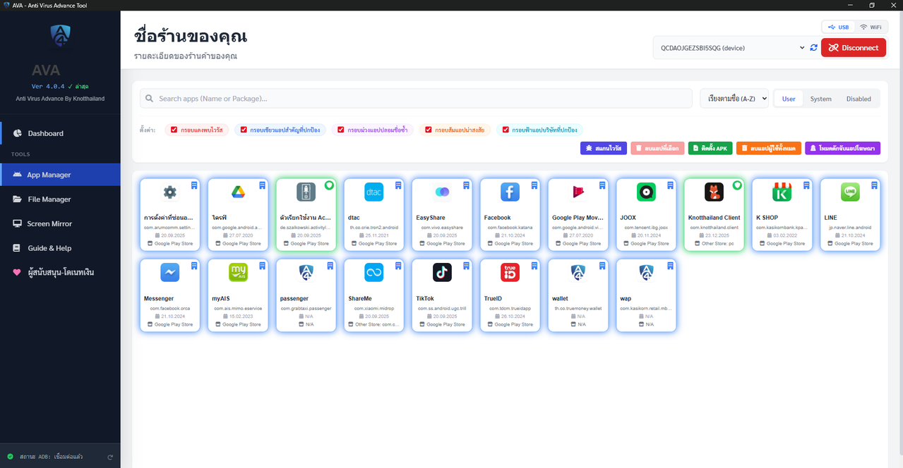Click 'Ver 4.0.4' version text in sidebar
903x468 pixels.
click(48, 86)
